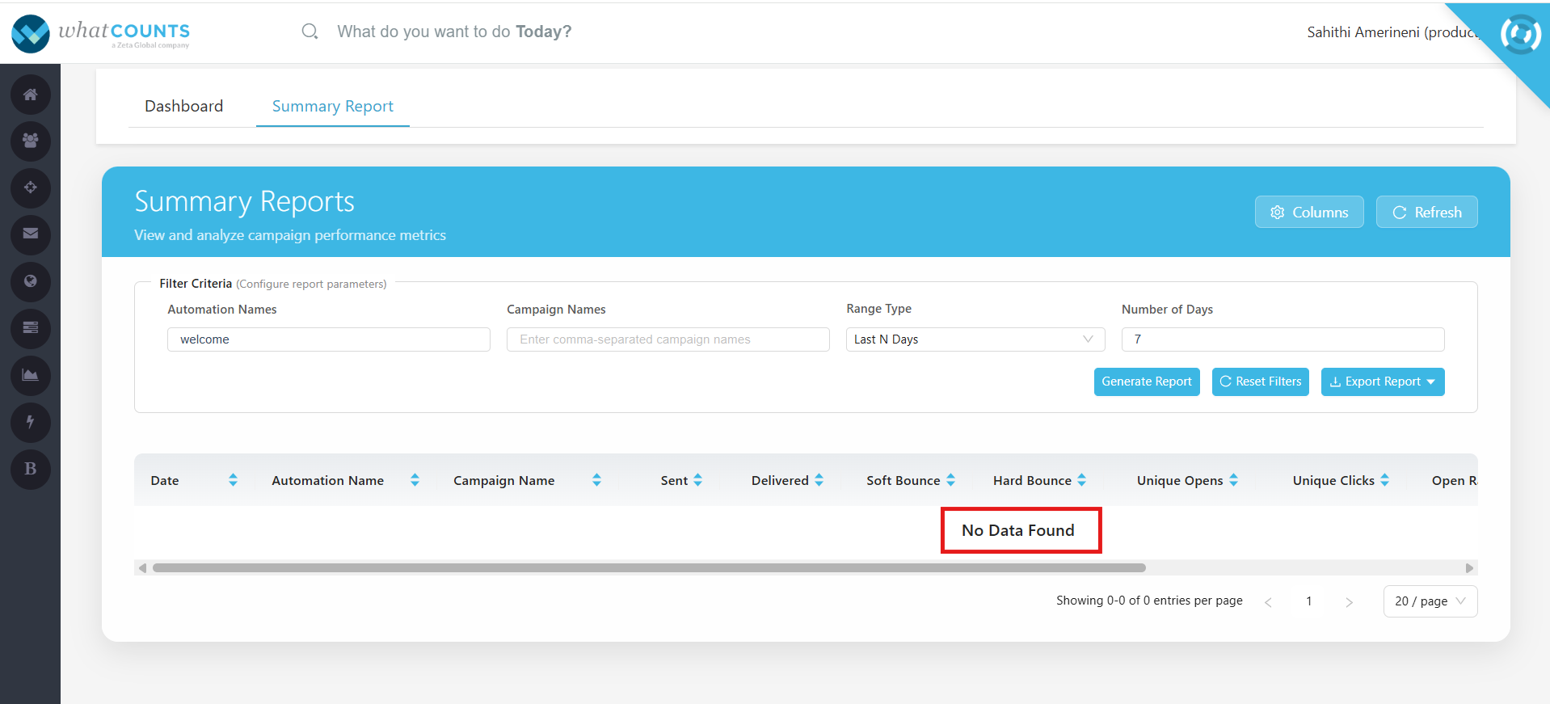The height and width of the screenshot is (704, 1550).
Task: Sort table by Date column
Action: tap(233, 480)
